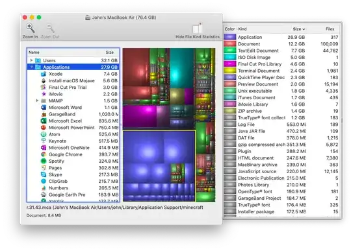351x251 pixels.
Task: Select the Google Chrome icon
Action: [x=44, y=154]
